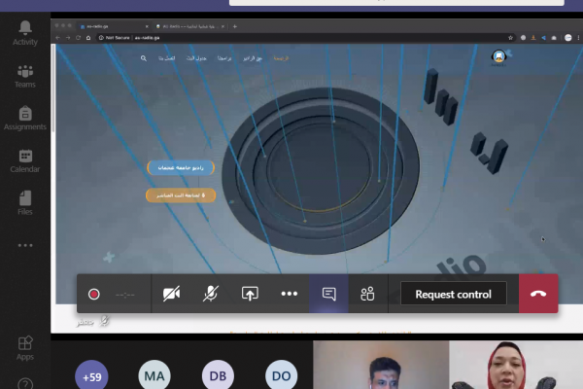Unmute the microphone
Viewport: 583px width, 389px height.
click(211, 294)
